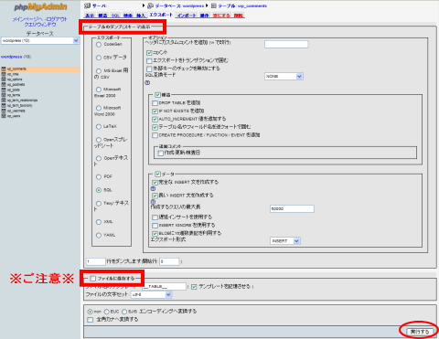Viewport: 439px width, 339px height.
Task: Open the ファイルの文字セット dropdown
Action: [x=152, y=295]
